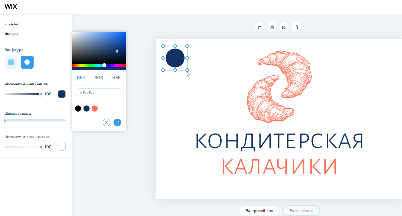
Task: Click the Wix logo
Action: click(x=11, y=6)
